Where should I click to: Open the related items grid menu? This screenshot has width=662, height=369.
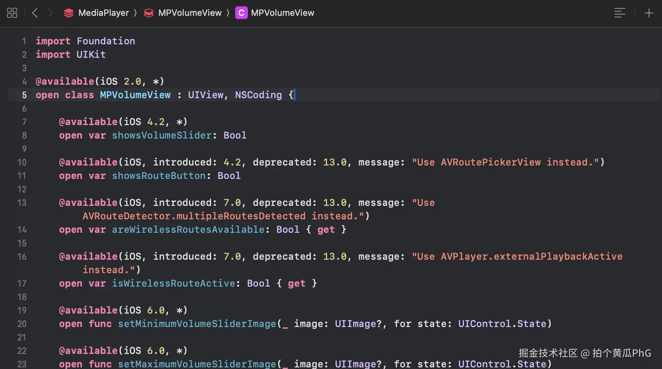tap(12, 13)
